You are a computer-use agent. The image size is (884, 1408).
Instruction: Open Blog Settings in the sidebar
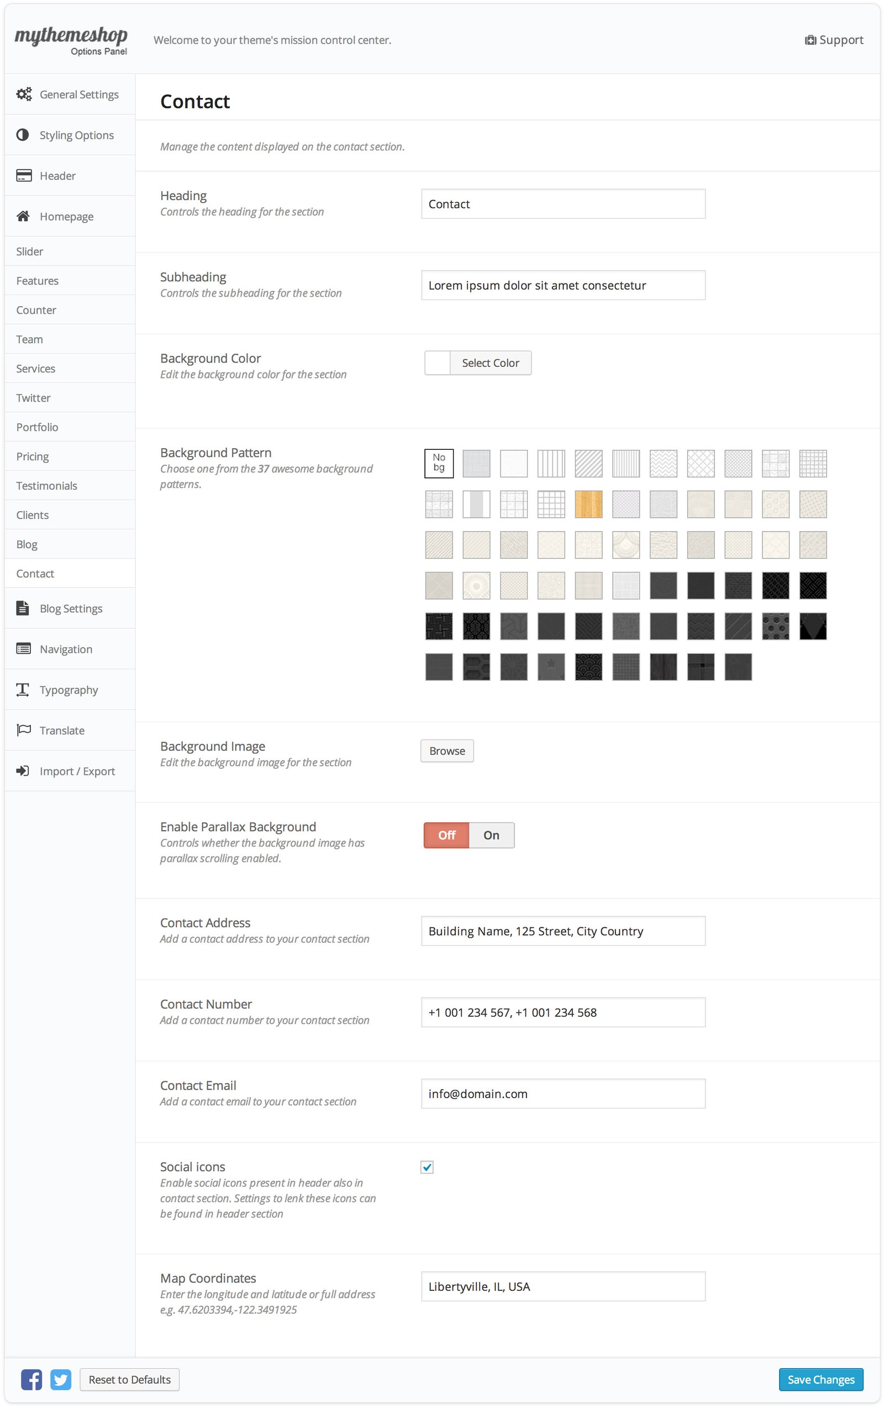[x=71, y=608]
